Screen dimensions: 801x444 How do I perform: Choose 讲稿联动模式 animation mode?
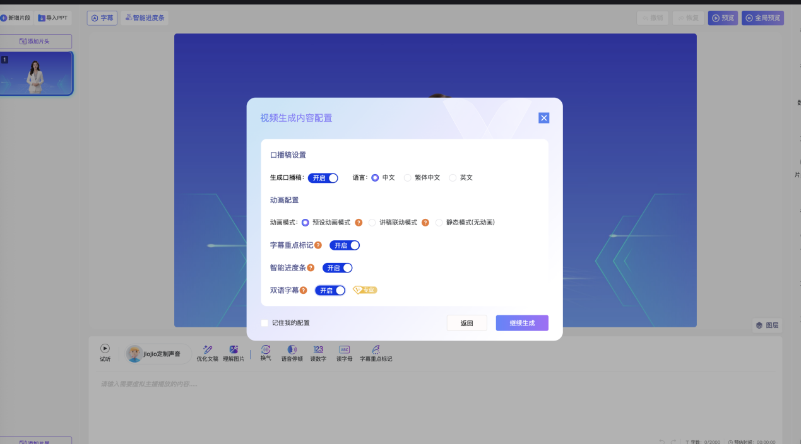click(372, 223)
